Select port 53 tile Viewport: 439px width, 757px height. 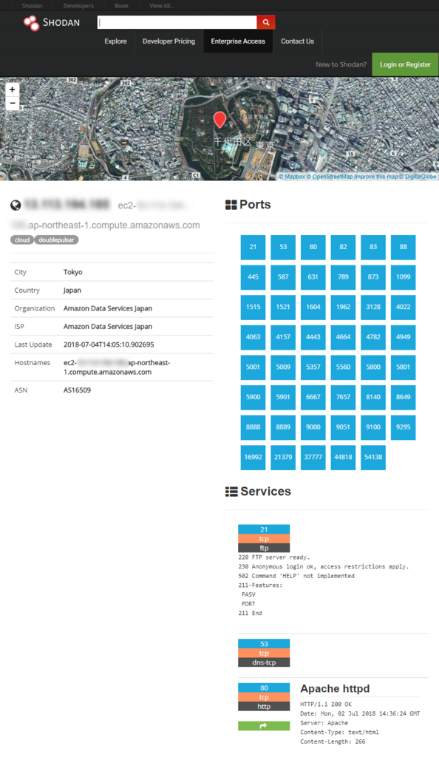[x=283, y=247]
